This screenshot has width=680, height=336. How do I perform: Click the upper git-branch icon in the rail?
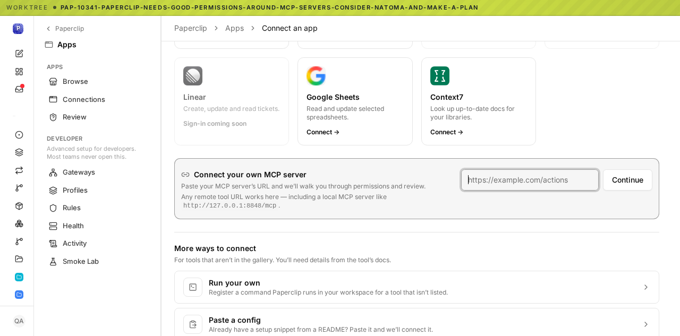(19, 188)
